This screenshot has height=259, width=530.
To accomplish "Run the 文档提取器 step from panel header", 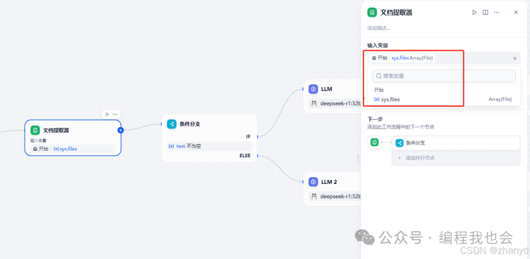I will click(474, 12).
